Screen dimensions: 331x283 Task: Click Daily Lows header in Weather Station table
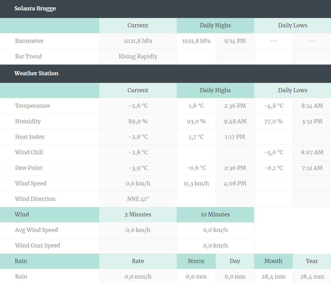click(292, 90)
